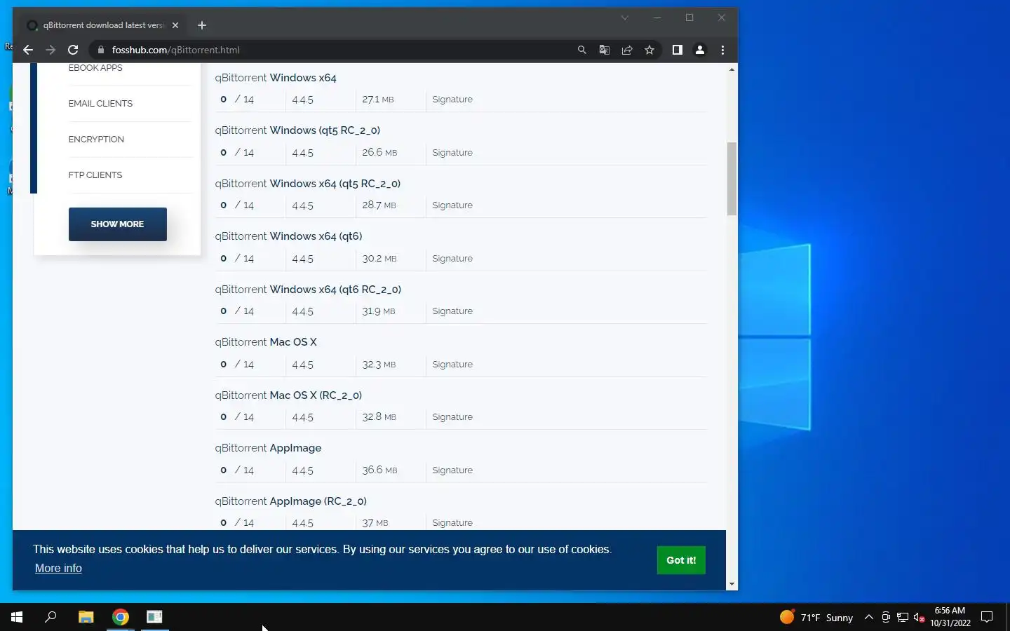Open Signature for the 36.6 MB file

coord(452,470)
